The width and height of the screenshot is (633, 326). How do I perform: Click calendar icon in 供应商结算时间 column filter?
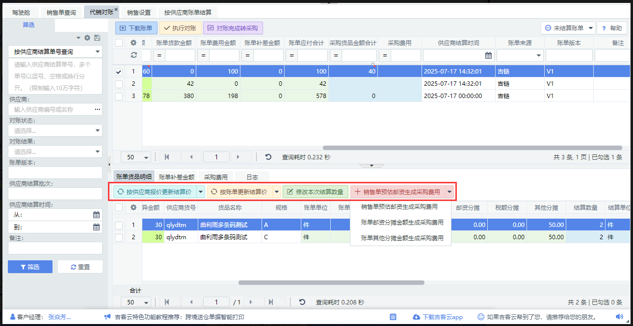(x=488, y=55)
